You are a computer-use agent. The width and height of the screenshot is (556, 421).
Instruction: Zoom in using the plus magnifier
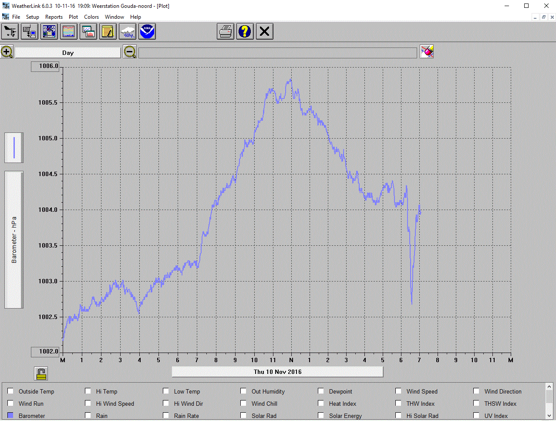click(7, 52)
